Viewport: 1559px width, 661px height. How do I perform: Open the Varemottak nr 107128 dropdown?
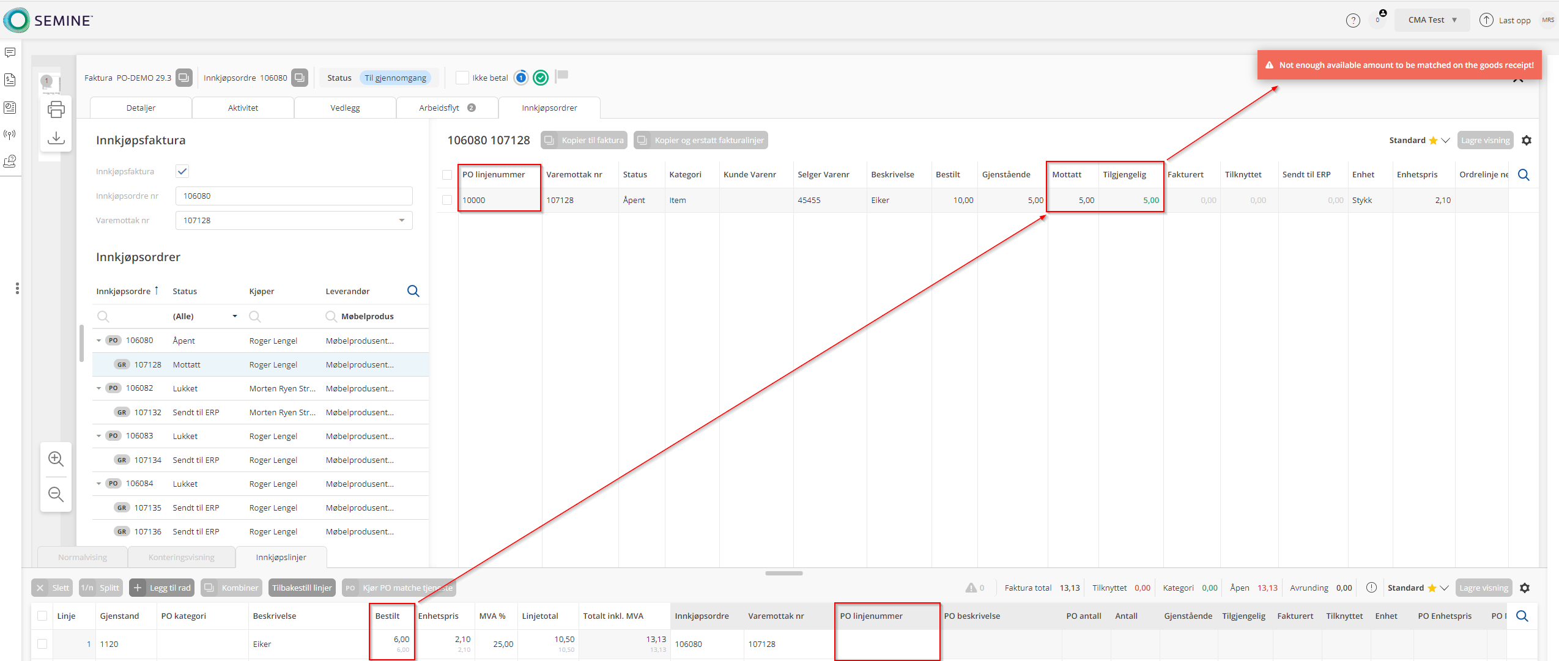coord(402,220)
